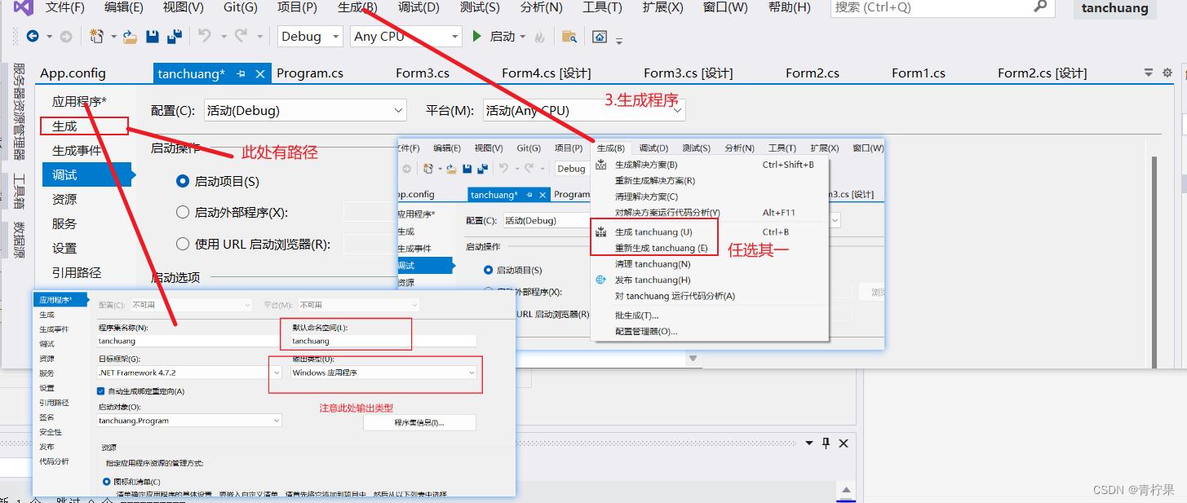The image size is (1187, 503).
Task: Click the Visual Studio logo icon
Action: [22, 8]
